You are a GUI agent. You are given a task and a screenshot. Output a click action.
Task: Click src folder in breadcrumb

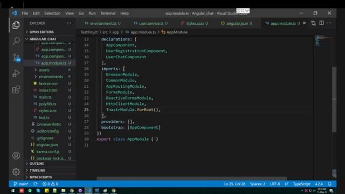[x=105, y=32]
